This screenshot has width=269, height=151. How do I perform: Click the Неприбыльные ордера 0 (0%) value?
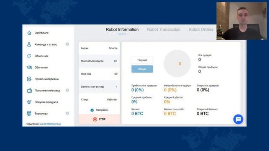pyautogui.click(x=170, y=90)
